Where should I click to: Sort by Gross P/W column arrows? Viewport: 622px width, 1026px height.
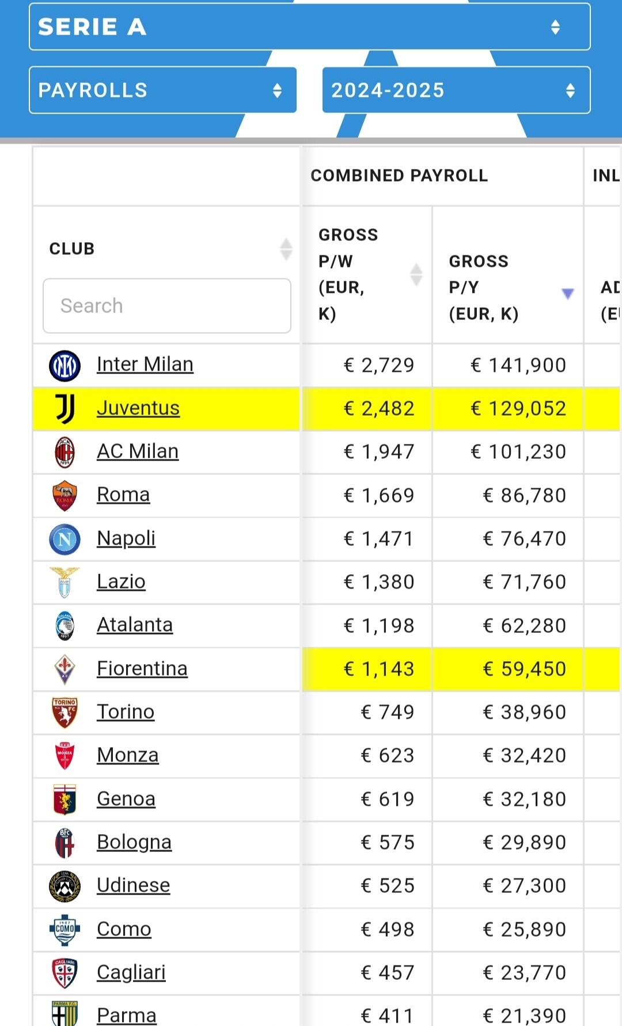[x=416, y=274]
